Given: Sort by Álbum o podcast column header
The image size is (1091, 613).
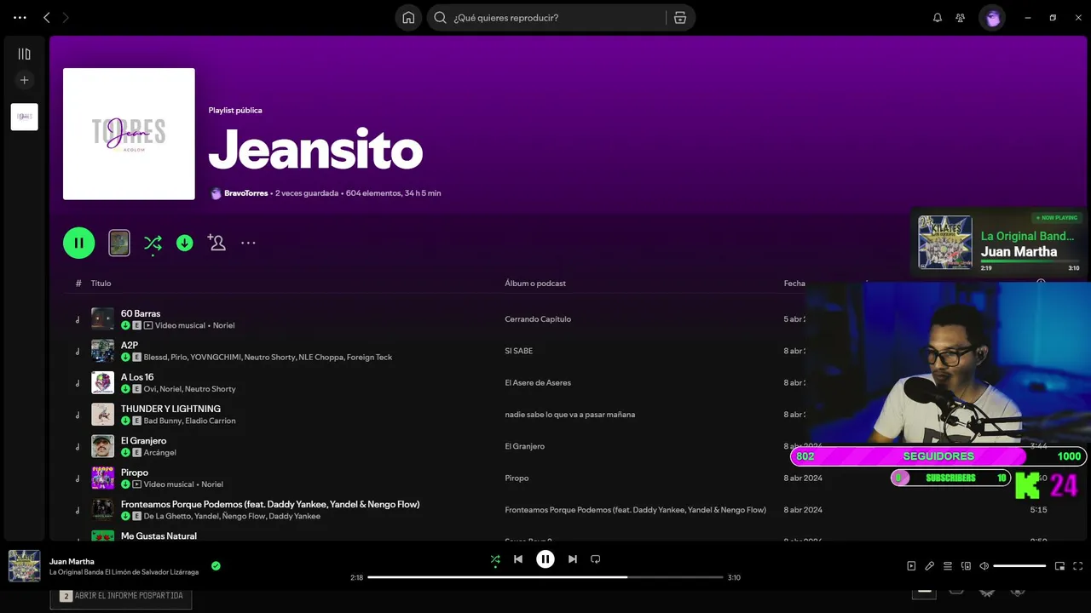Looking at the screenshot, I should tap(535, 284).
